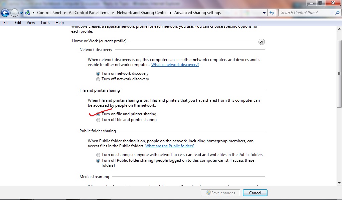This screenshot has height=200, width=342.
Task: Open the View menu
Action: click(x=31, y=23)
